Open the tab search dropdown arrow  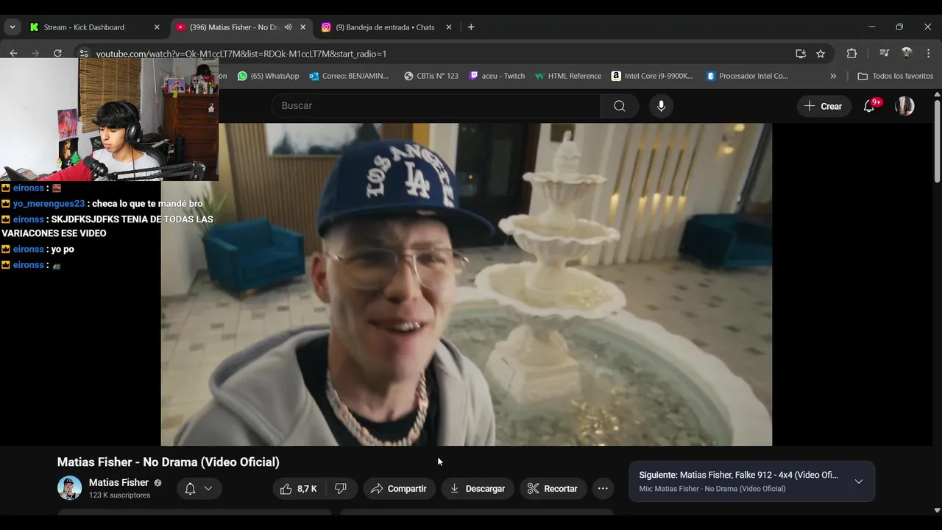tap(12, 27)
